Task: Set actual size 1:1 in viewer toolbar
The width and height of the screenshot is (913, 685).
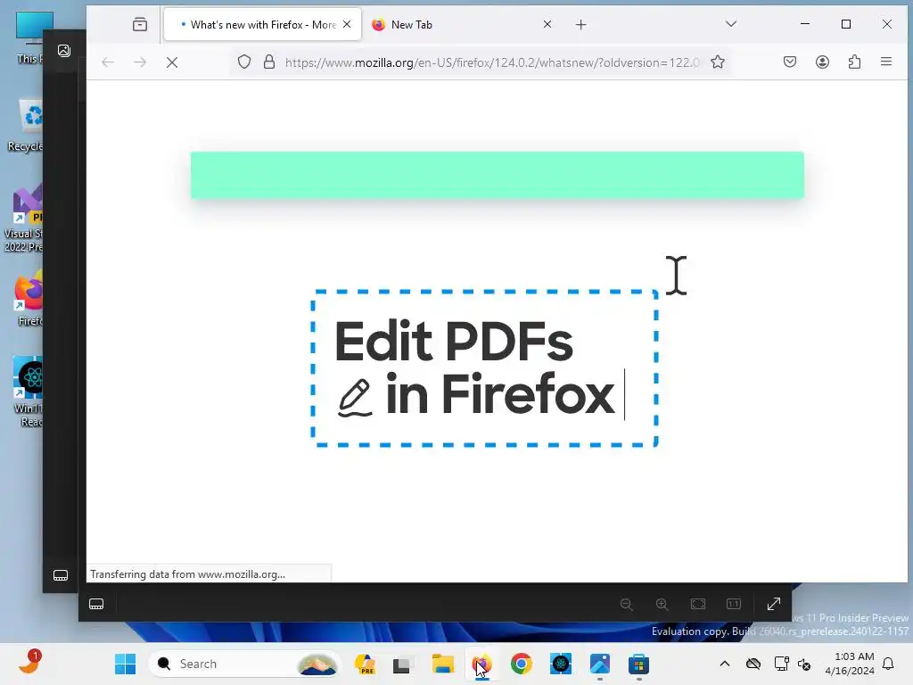Action: (x=734, y=604)
